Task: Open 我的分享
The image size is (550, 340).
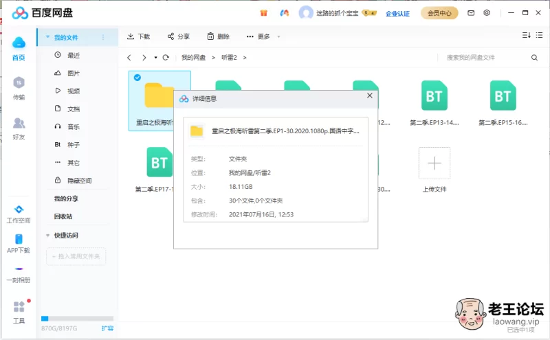Action: point(66,199)
